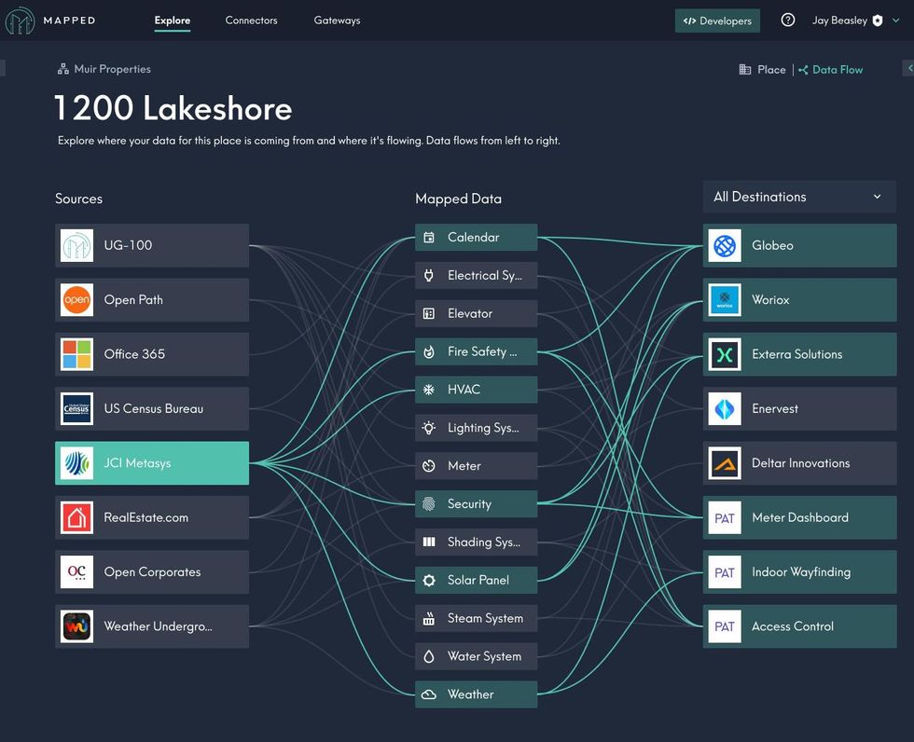Open the Connectors tab
This screenshot has width=914, height=742.
click(x=251, y=21)
